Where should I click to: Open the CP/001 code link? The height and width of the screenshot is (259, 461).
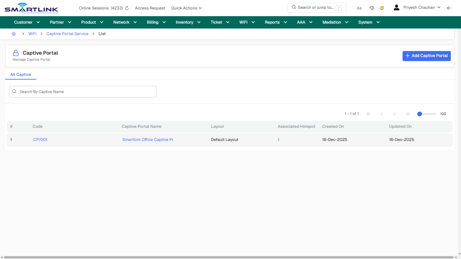click(40, 139)
